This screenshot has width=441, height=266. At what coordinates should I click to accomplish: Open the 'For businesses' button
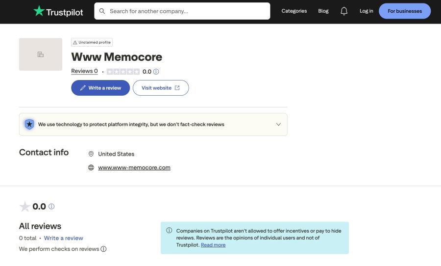[x=405, y=11]
